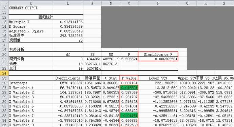Select Intercept P-value 0.007161

tap(129, 83)
